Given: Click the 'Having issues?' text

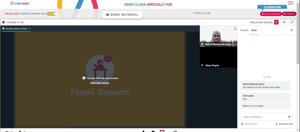Looking at the screenshot, I should 13,14.
